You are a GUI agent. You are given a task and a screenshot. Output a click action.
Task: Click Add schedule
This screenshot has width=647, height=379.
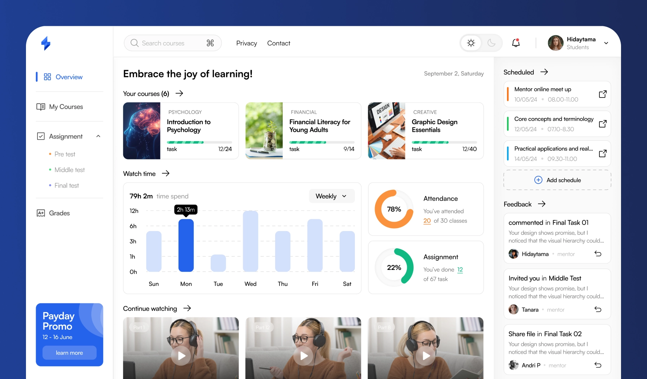[x=557, y=180]
